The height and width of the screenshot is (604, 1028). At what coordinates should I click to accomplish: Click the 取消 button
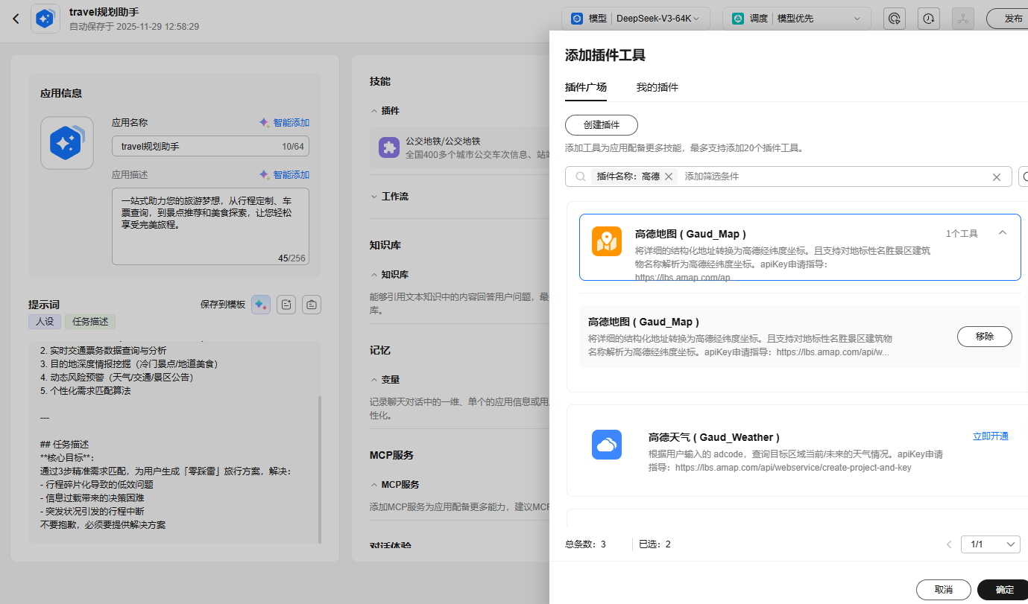pos(944,590)
